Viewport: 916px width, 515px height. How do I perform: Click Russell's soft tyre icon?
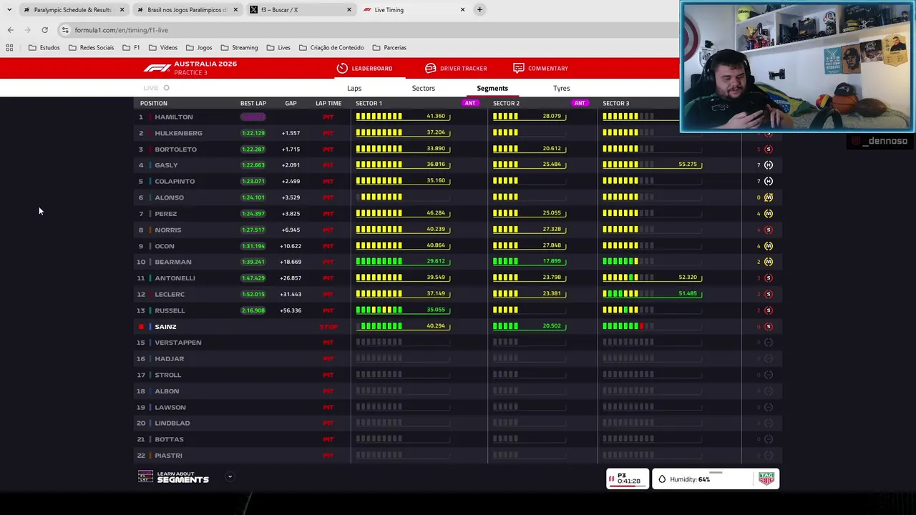pos(769,310)
